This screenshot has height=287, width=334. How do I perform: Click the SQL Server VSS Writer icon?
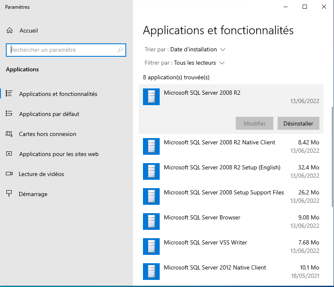point(151,247)
